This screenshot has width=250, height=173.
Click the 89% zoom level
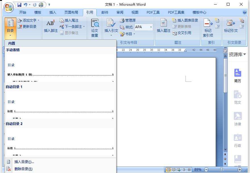click(x=198, y=170)
